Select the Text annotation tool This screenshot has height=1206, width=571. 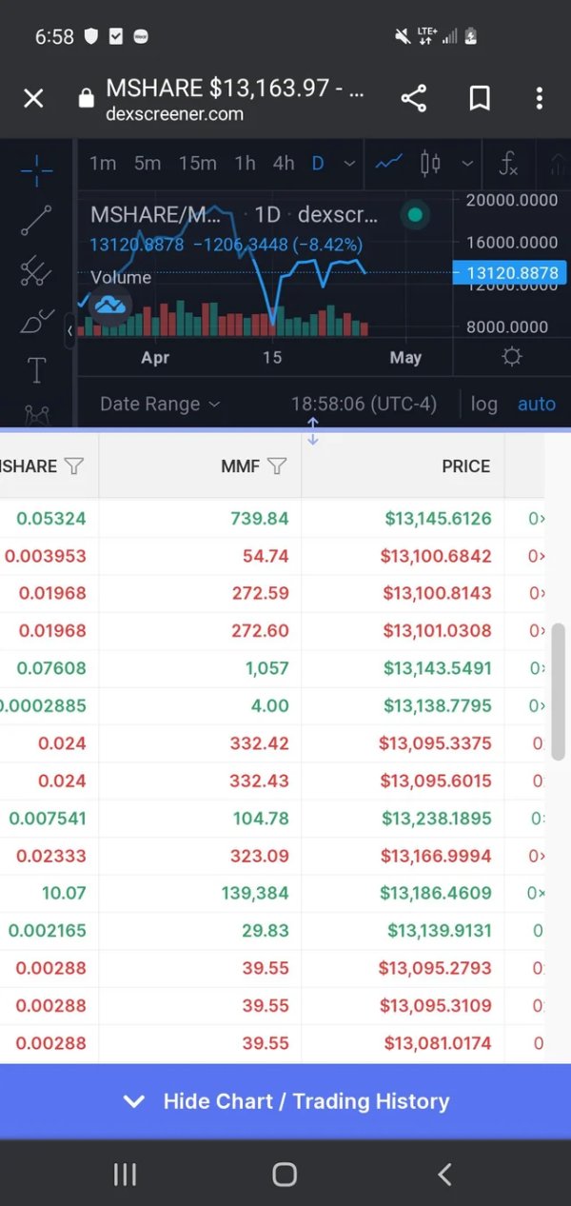click(36, 370)
